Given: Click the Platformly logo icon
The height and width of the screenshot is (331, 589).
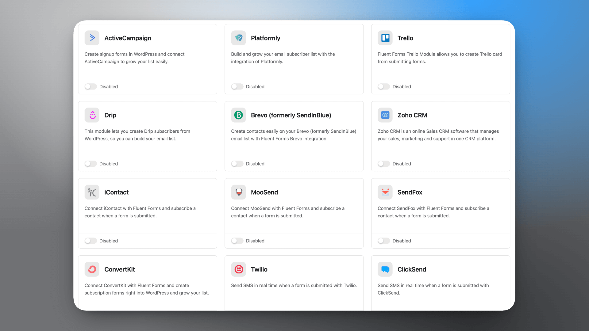Looking at the screenshot, I should pos(238,38).
